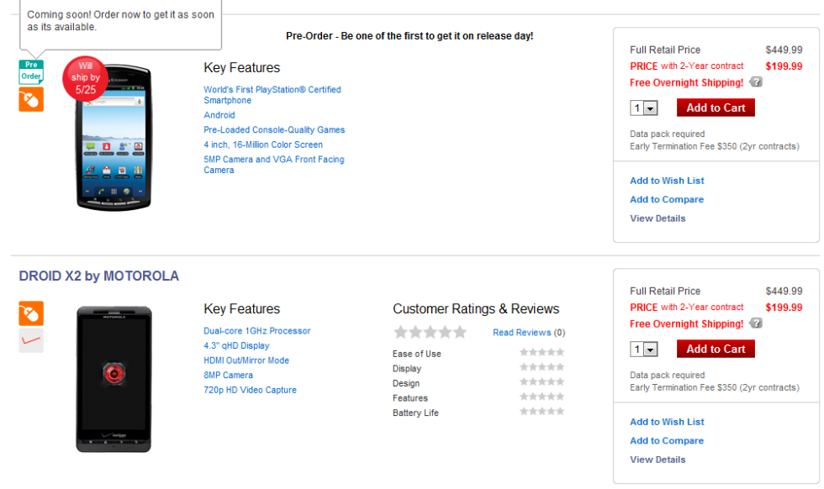824x489 pixels.
Task: Add the pre-order phone to Wish List
Action: click(667, 181)
